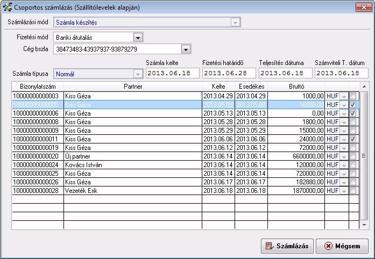Click Esedékes date 2013.06.12 cell

tap(251, 148)
